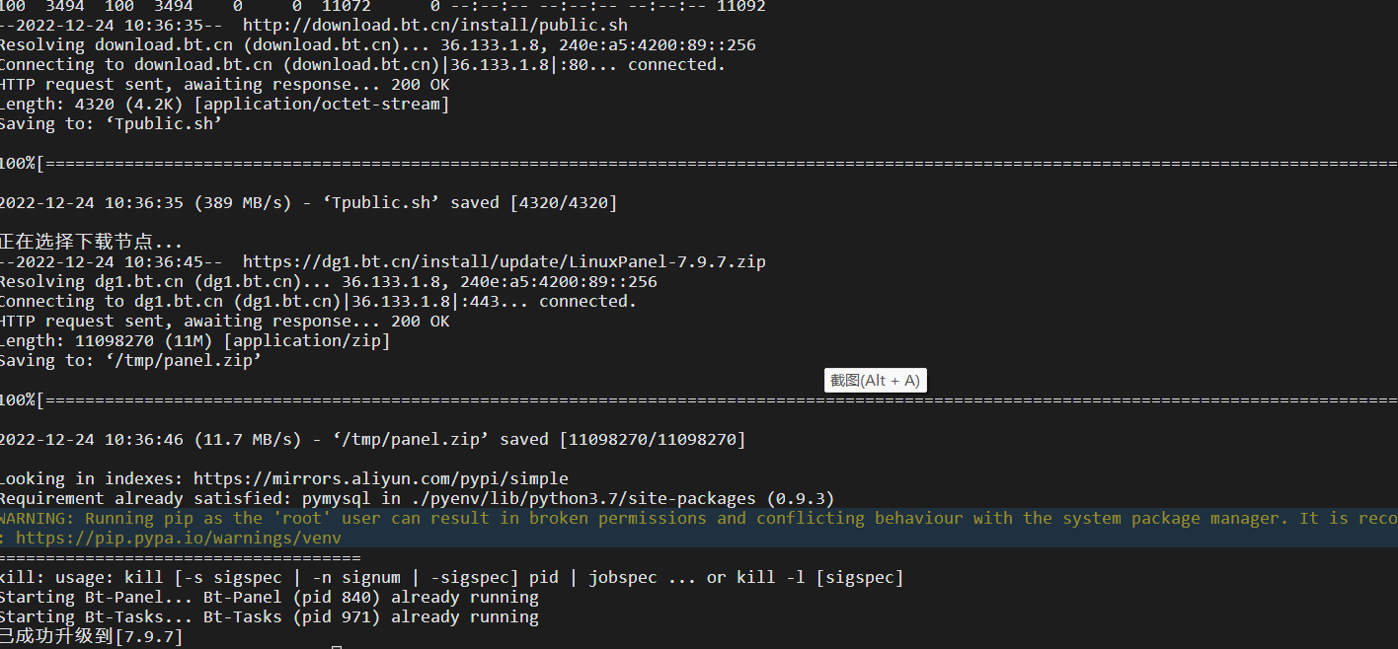Click the 'Tpublic.sh' saved status line
The image size is (1398, 649).
click(308, 202)
